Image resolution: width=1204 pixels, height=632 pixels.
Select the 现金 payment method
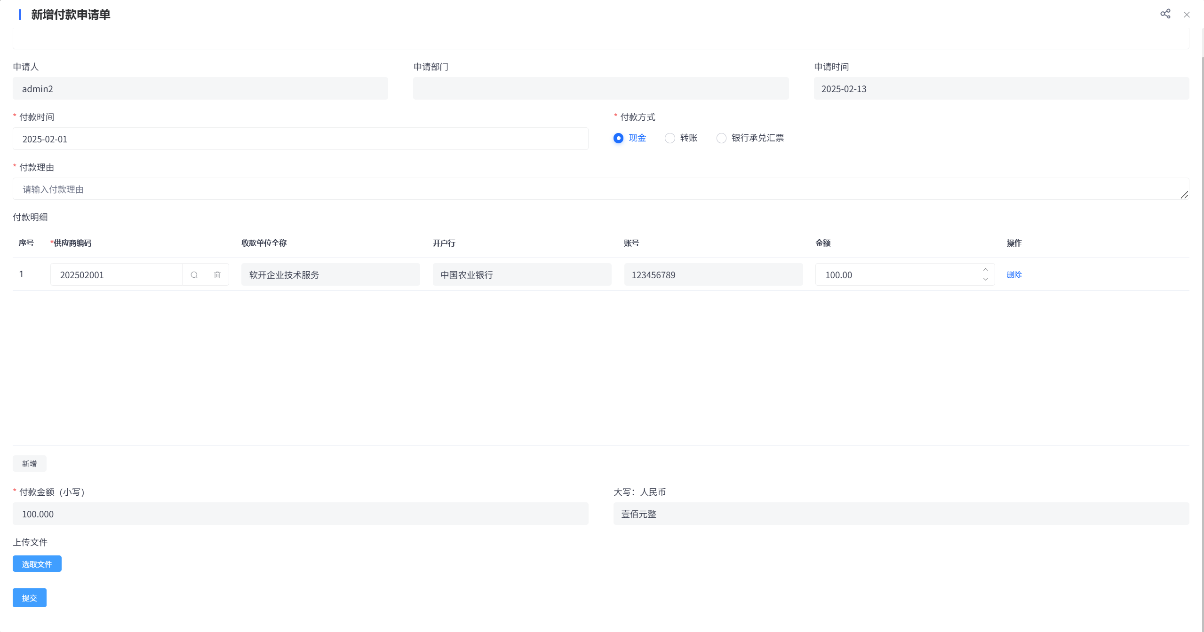pyautogui.click(x=619, y=138)
